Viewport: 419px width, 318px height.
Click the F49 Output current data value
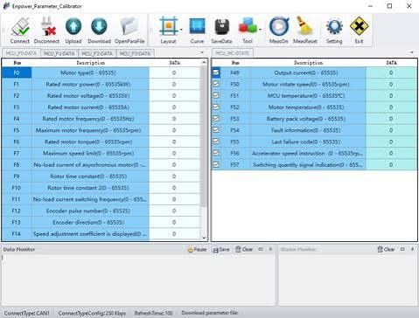click(x=391, y=73)
